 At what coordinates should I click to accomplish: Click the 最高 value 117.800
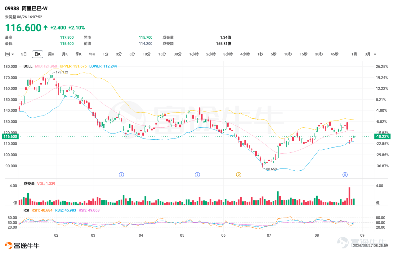[x=67, y=37]
